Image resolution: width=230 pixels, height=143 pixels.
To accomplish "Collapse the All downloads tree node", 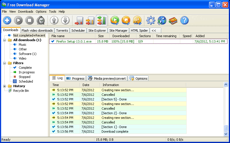I will tap(5, 40).
